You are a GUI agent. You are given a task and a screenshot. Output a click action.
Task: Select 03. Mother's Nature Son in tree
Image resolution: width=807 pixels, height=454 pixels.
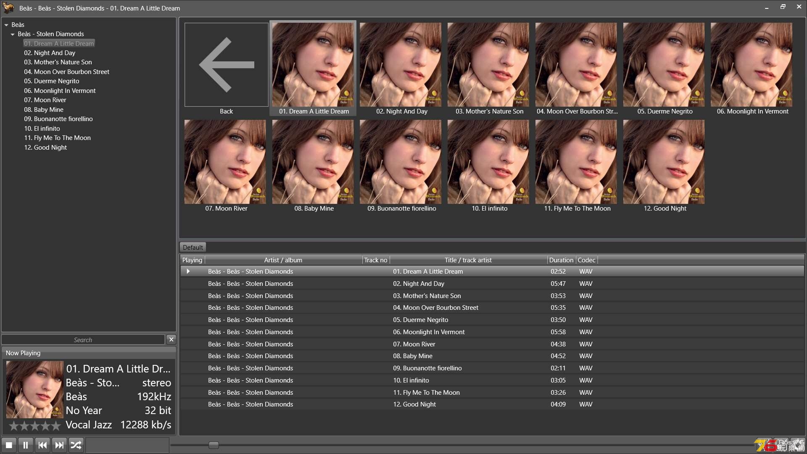[58, 62]
